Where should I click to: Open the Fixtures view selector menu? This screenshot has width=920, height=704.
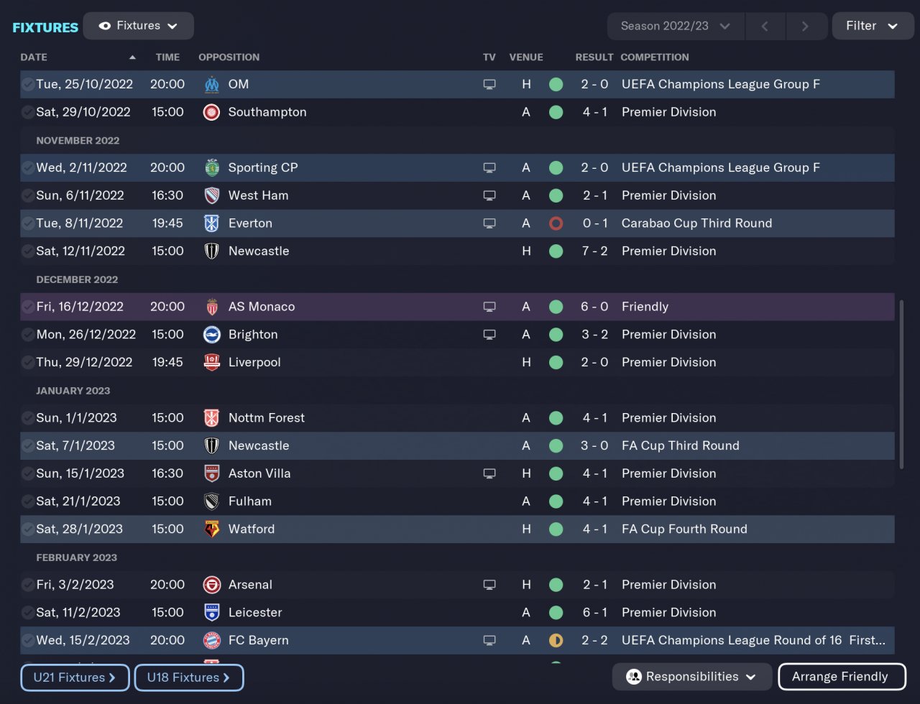click(x=138, y=26)
